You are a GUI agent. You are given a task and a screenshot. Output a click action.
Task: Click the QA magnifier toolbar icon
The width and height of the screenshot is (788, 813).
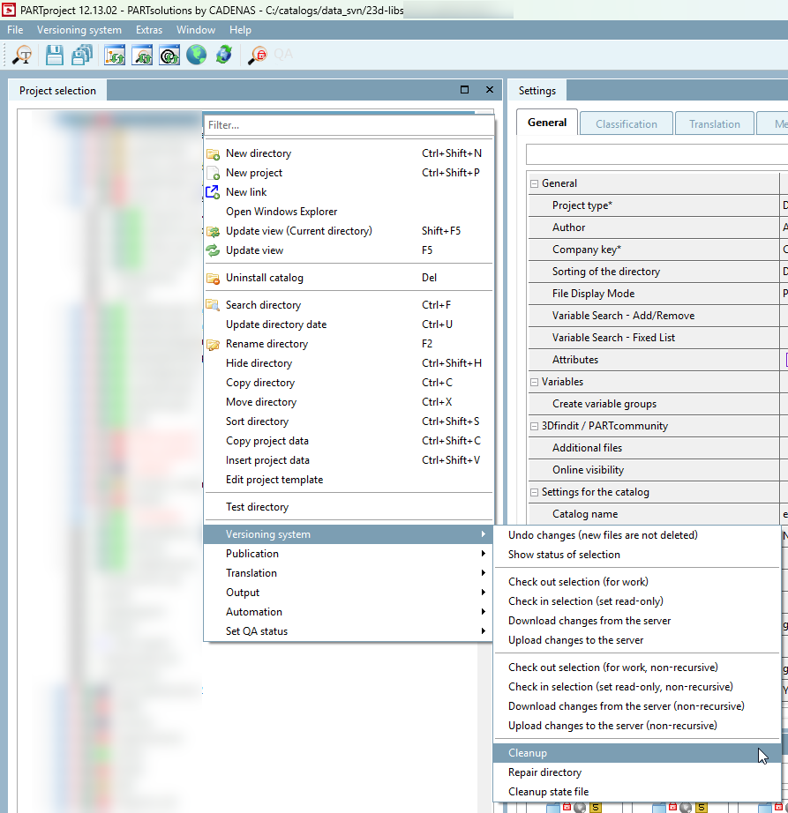click(258, 55)
